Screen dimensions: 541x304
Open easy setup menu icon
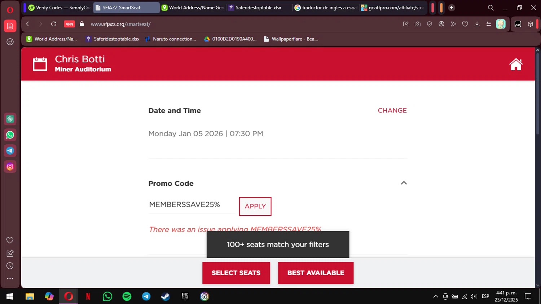pyautogui.click(x=489, y=24)
